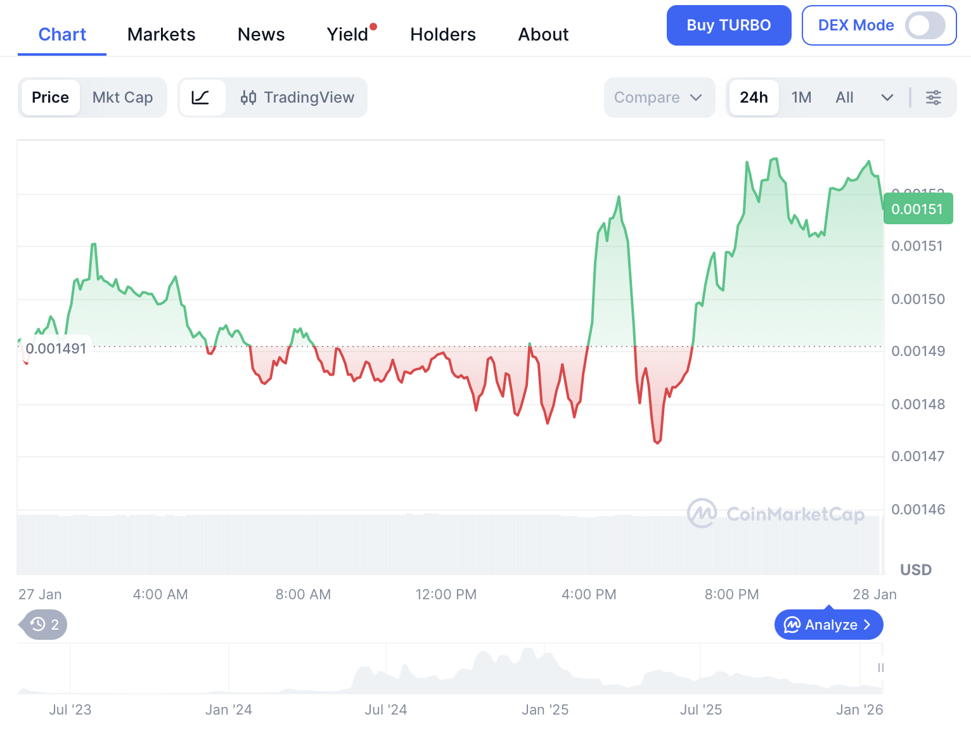Click the red dot on Yield

click(373, 27)
